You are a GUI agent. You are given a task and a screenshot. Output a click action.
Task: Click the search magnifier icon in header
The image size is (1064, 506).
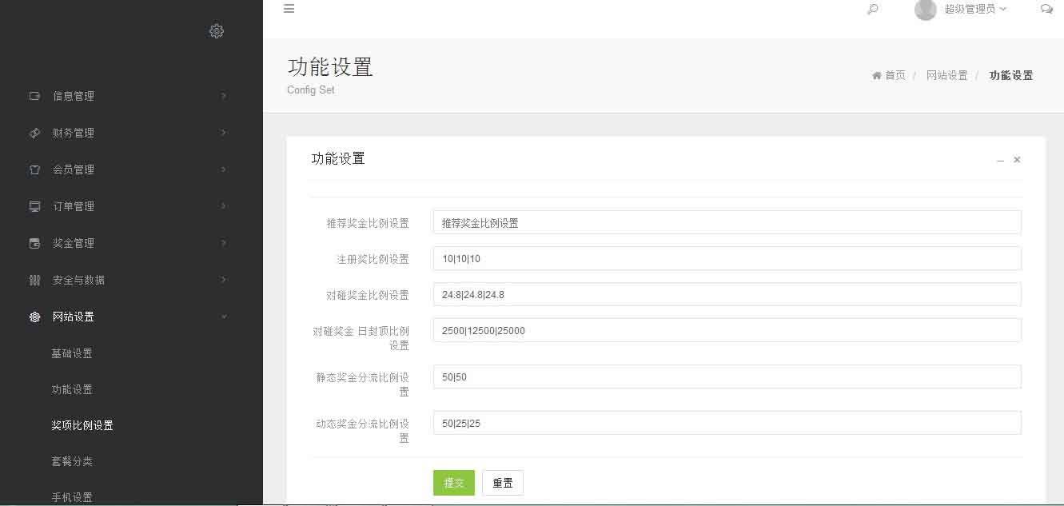click(x=872, y=10)
